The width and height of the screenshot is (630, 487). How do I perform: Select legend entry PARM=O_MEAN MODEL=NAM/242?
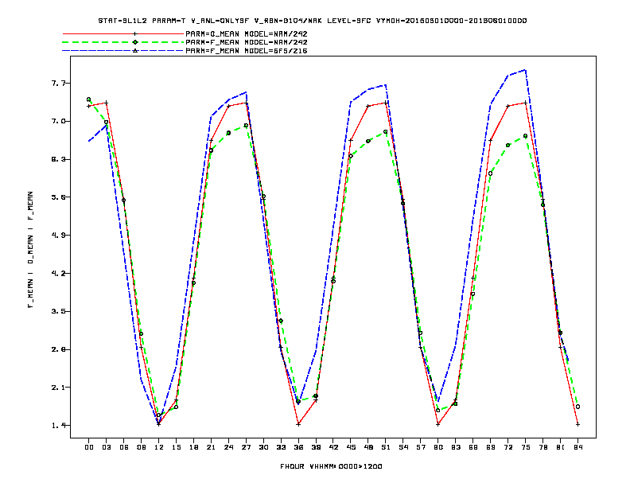247,34
